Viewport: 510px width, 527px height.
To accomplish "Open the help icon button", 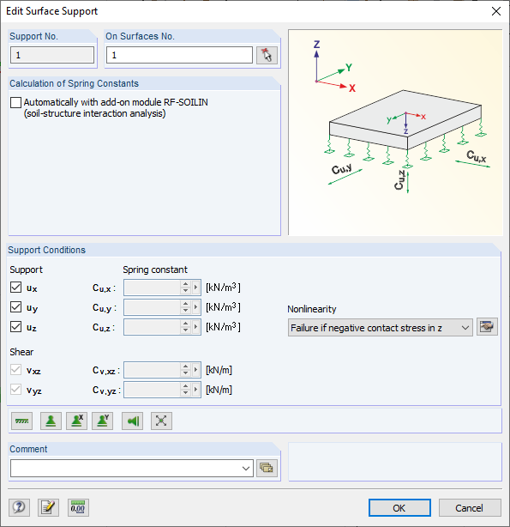I will pyautogui.click(x=19, y=507).
